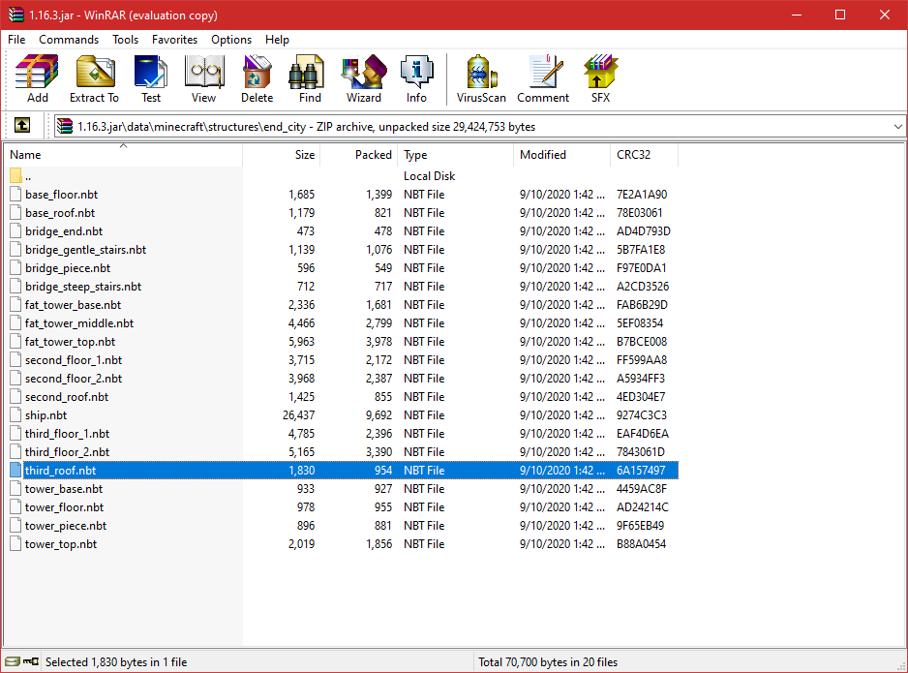
Task: Select fat_tower_top.nbt in the list
Action: pyautogui.click(x=70, y=342)
